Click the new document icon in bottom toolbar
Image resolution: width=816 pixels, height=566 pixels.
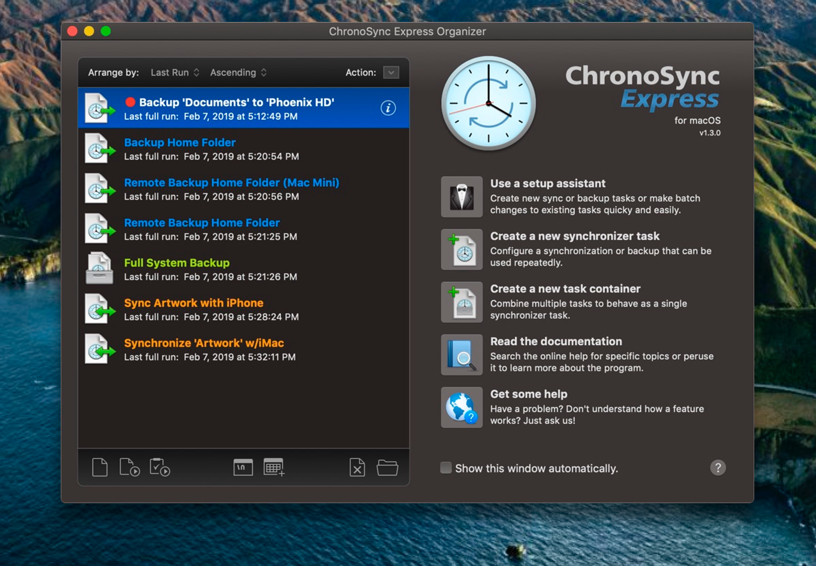coord(99,467)
